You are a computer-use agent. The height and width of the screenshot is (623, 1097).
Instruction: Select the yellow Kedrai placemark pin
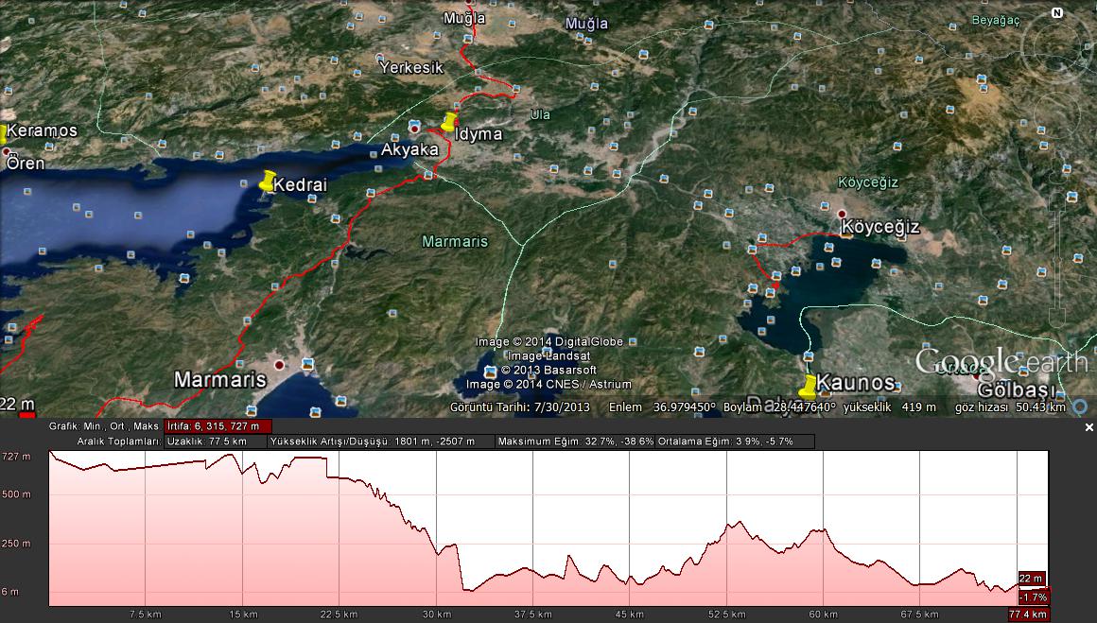[268, 180]
